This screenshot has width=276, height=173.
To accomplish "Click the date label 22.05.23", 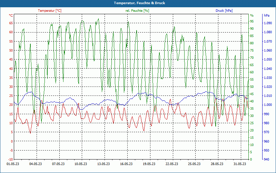I will pyautogui.click(x=171, y=164).
